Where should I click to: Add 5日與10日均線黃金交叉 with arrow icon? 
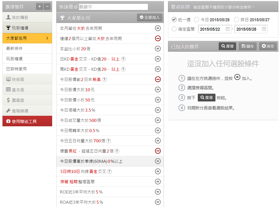click(x=158, y=171)
